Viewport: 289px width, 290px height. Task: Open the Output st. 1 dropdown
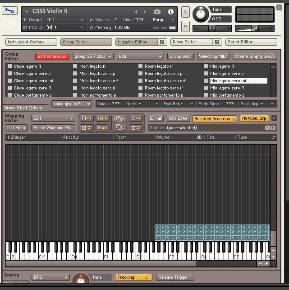(x=82, y=19)
